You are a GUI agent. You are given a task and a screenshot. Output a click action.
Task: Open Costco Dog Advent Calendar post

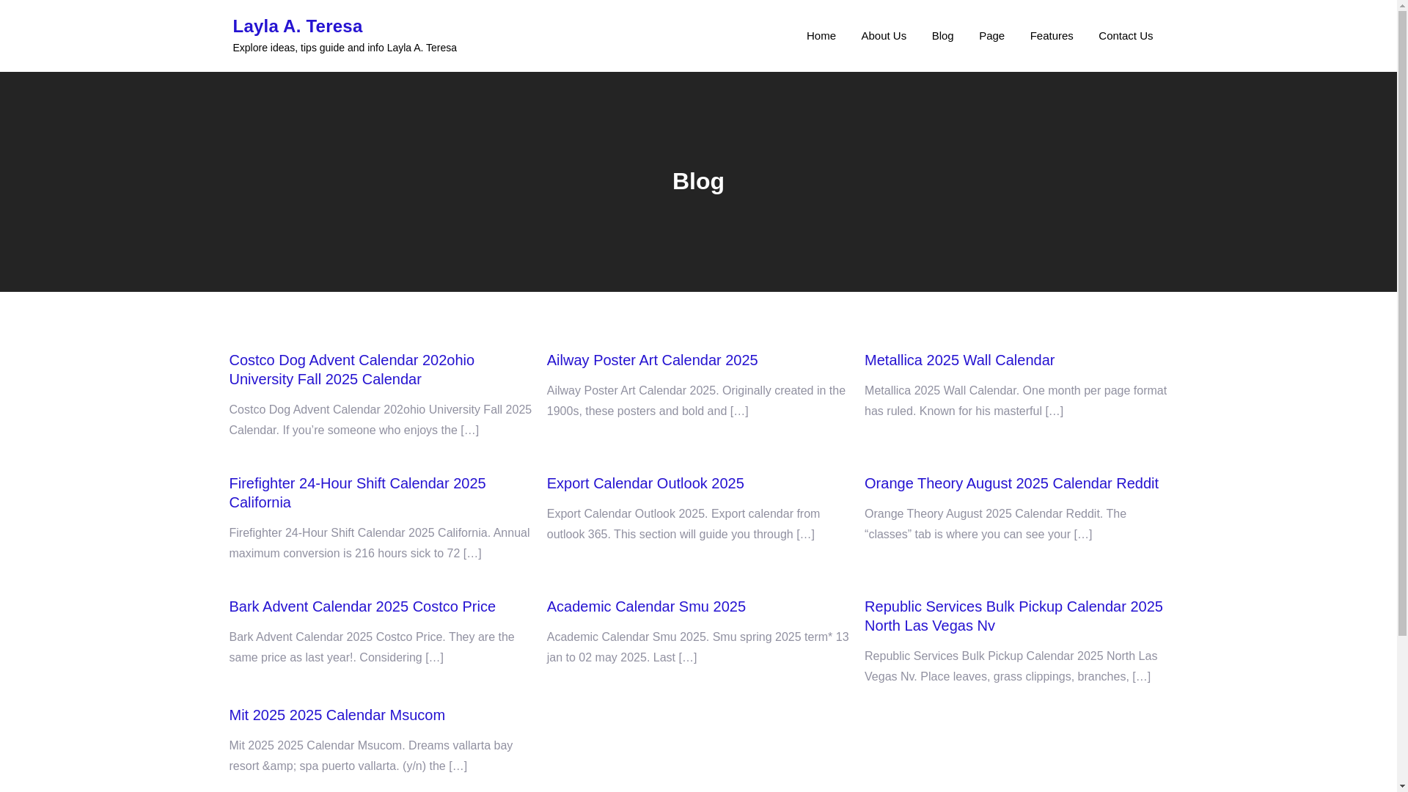click(x=351, y=370)
